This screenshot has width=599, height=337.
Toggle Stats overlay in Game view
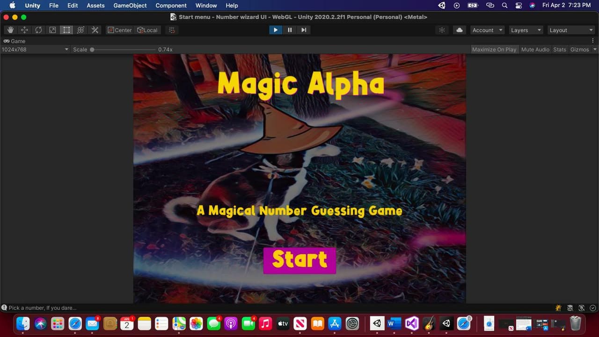pos(560,50)
